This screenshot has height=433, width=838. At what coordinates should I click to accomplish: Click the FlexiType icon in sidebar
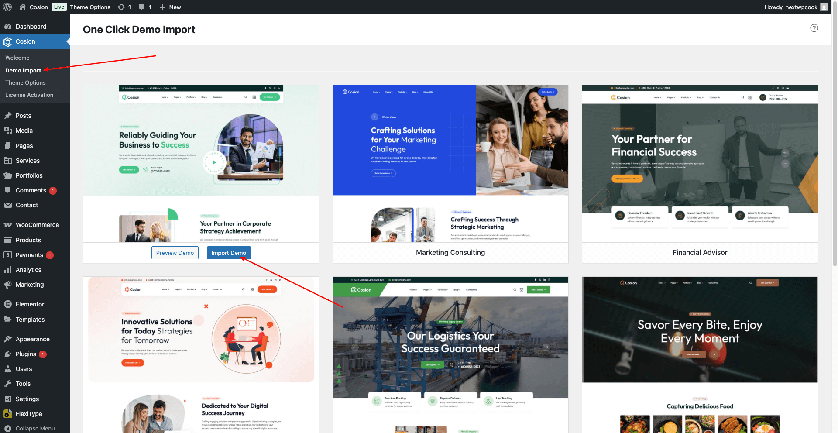(x=8, y=414)
